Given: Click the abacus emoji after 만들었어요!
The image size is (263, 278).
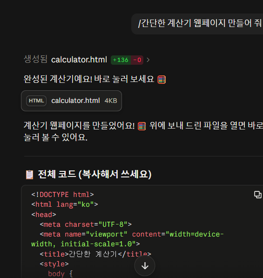Looking at the screenshot, I should 142,126.
